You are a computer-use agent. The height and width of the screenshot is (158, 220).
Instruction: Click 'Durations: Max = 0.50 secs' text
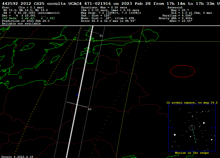point(104,8)
